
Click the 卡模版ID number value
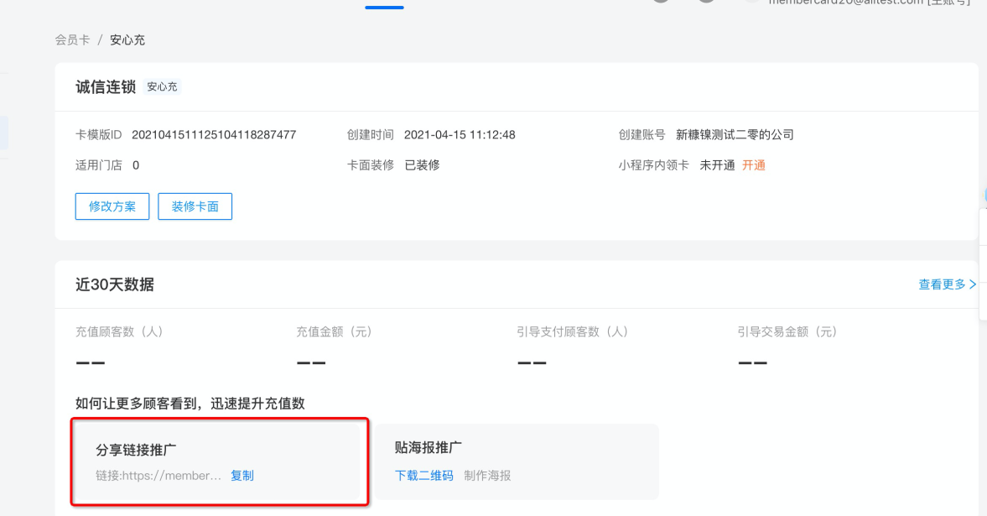[x=214, y=135]
